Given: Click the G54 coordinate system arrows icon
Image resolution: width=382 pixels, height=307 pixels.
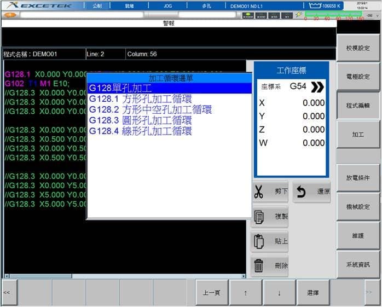Looking at the screenshot, I should (317, 87).
